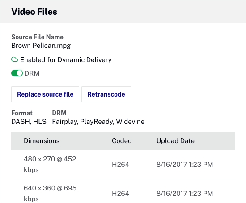Click the Replace source file button
Viewport: 246px width, 203px height.
pyautogui.click(x=45, y=94)
